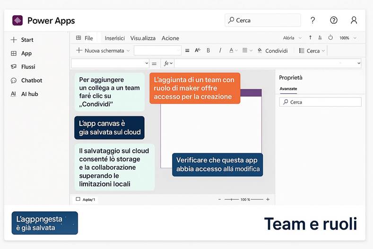Open the File menu
Screen dimensions: 373x249
click(x=85, y=38)
